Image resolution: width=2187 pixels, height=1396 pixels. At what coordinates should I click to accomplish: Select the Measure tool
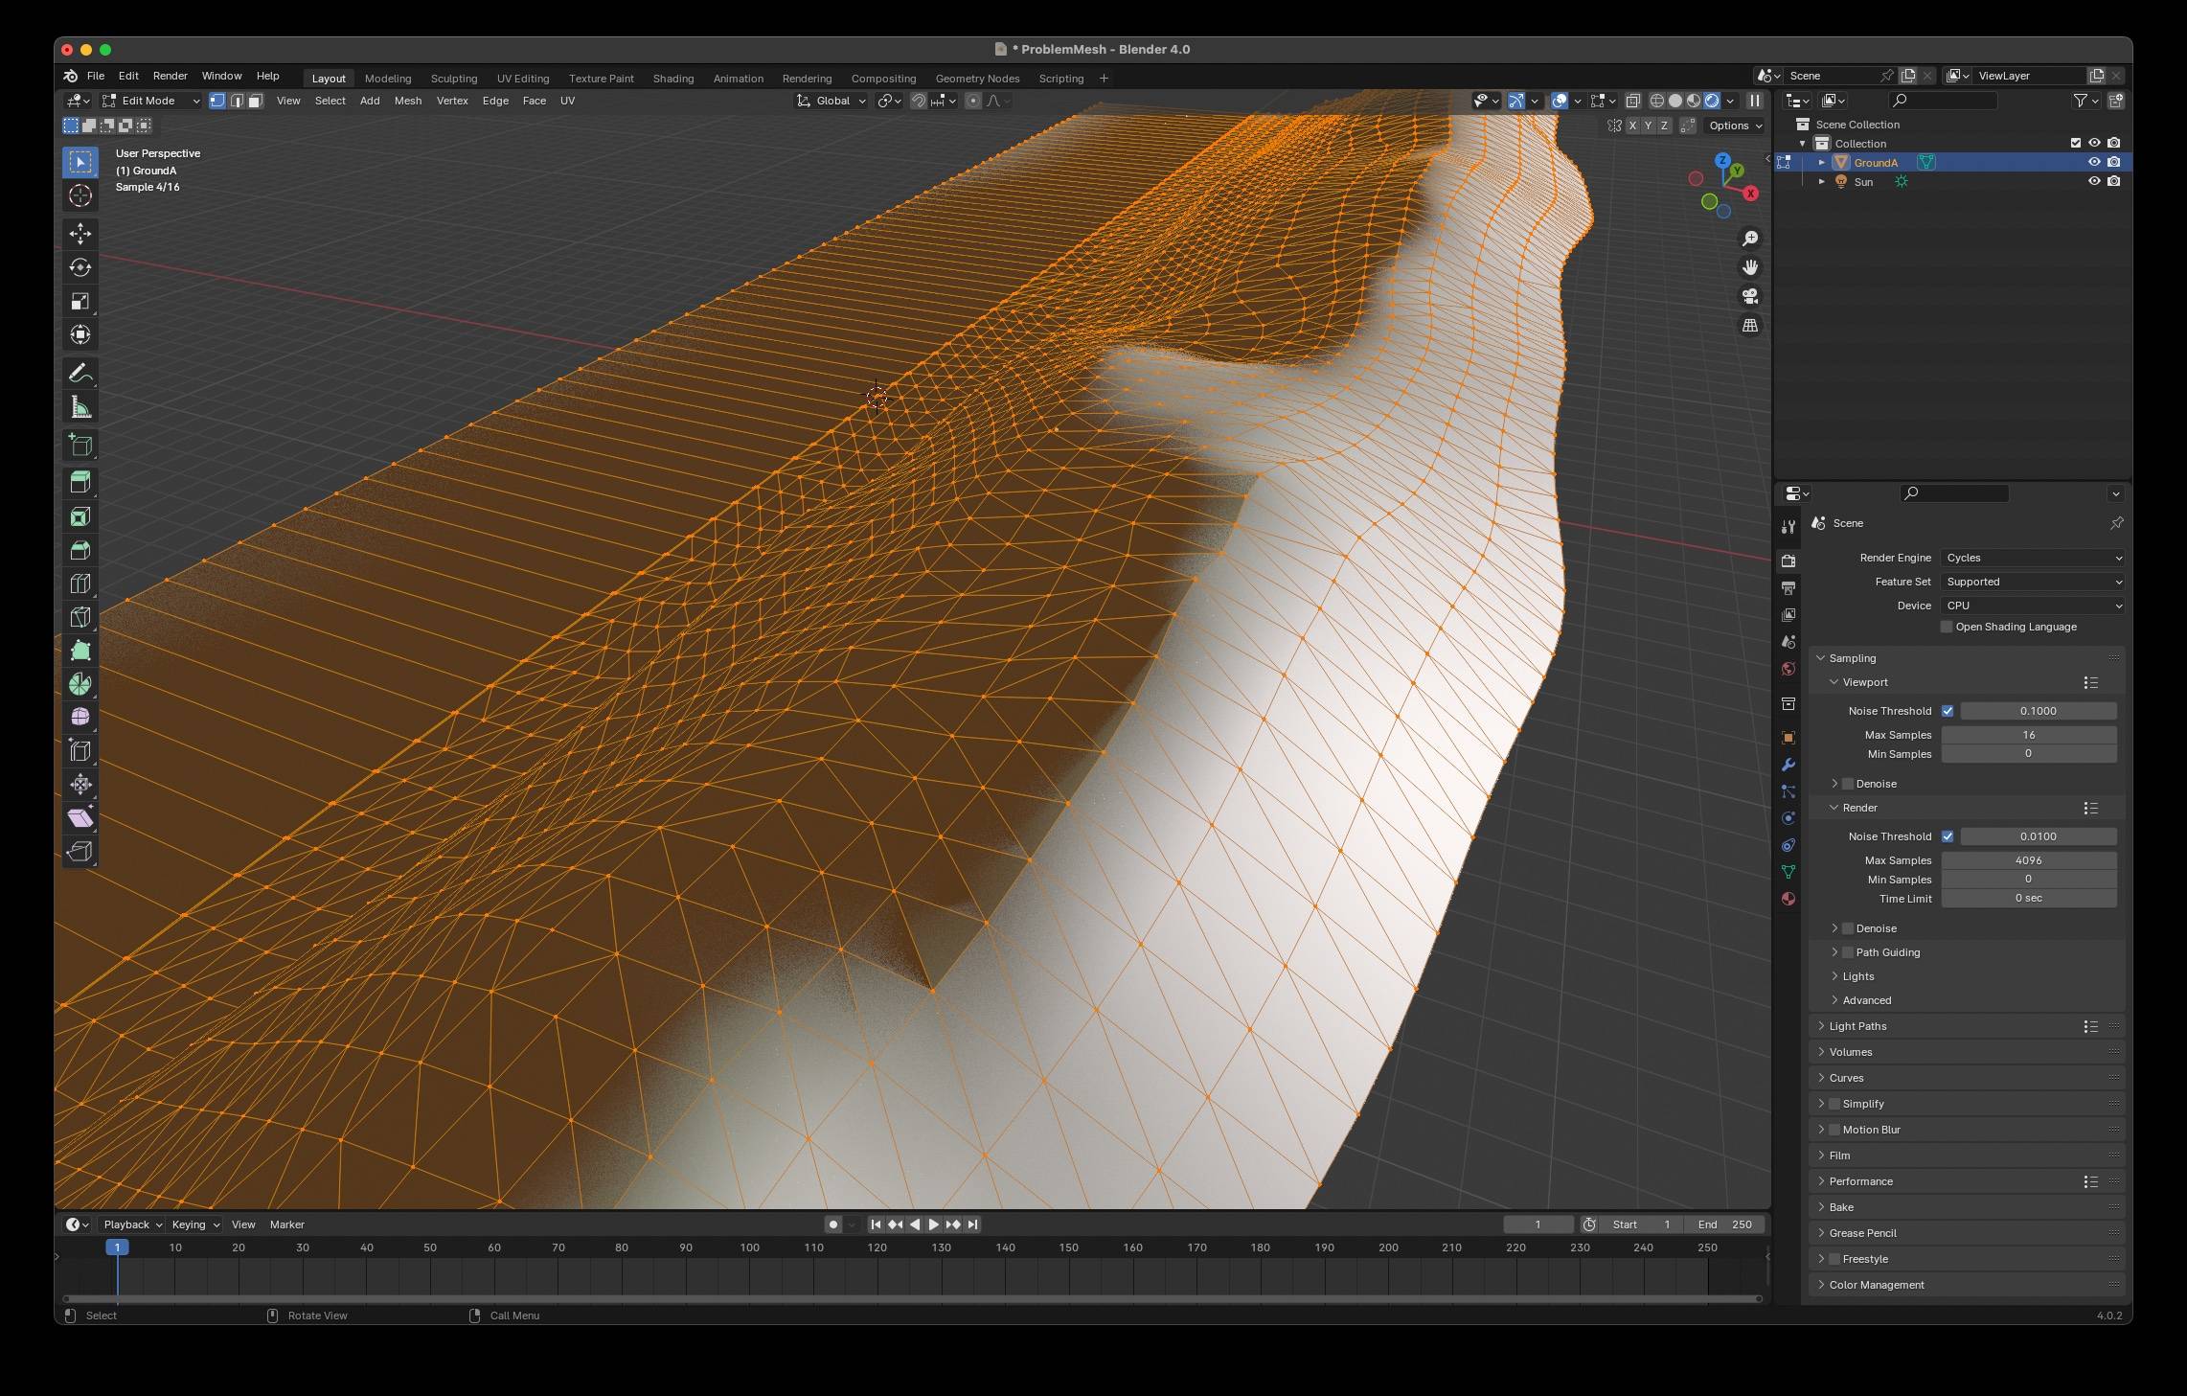(x=80, y=408)
